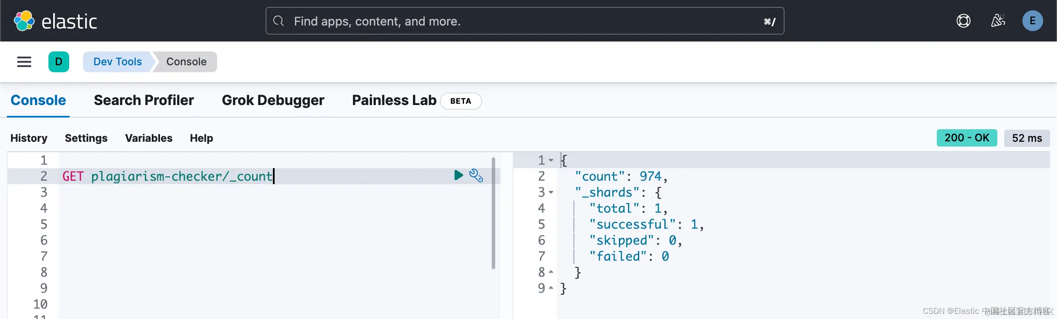
Task: Open the newsfeed celebration icon
Action: 998,21
